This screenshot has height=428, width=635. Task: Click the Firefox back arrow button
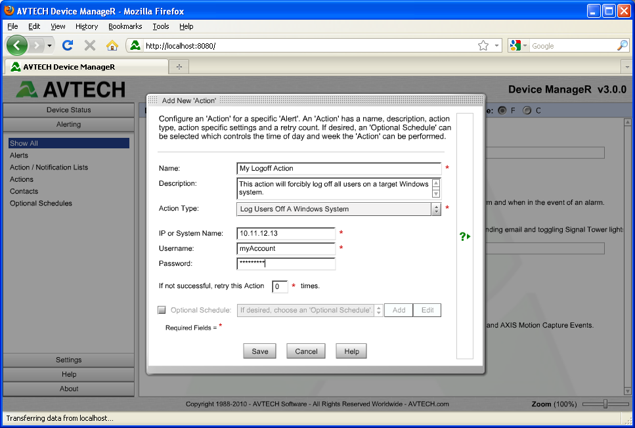click(x=18, y=45)
